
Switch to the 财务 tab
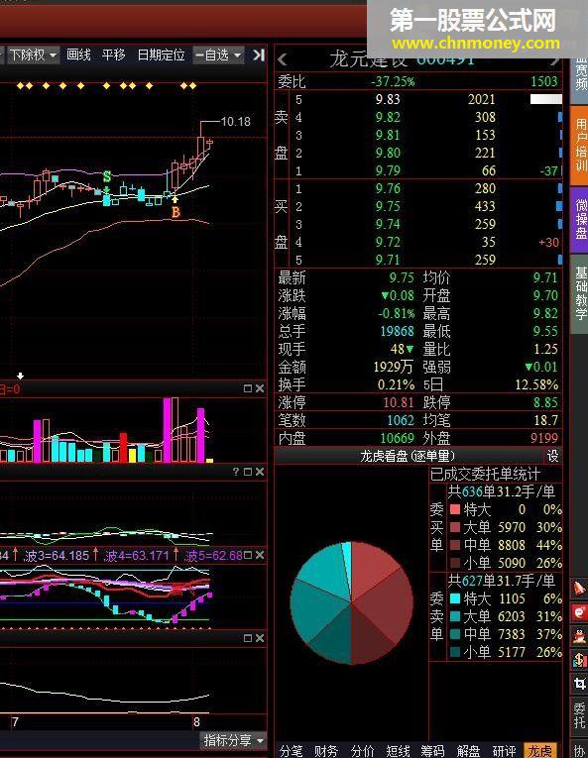point(325,751)
